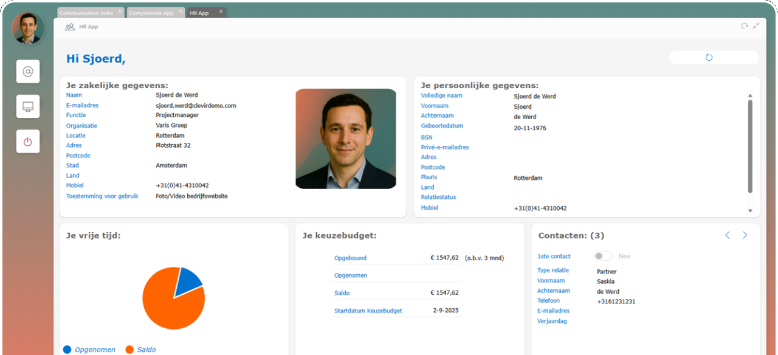
Task: Click the Opgebouwd link in Je keuzebudget
Action: tap(350, 258)
